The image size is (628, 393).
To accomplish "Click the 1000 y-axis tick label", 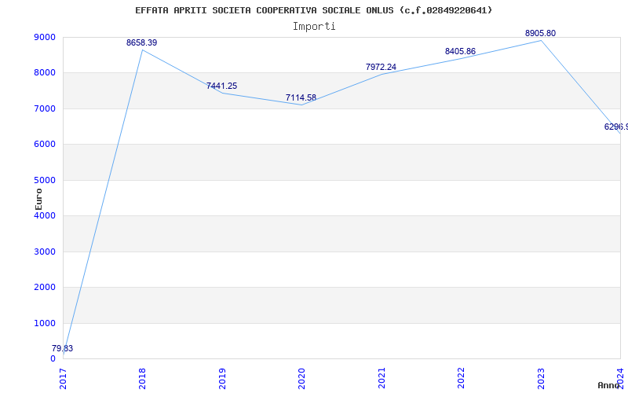I will 45,323.
